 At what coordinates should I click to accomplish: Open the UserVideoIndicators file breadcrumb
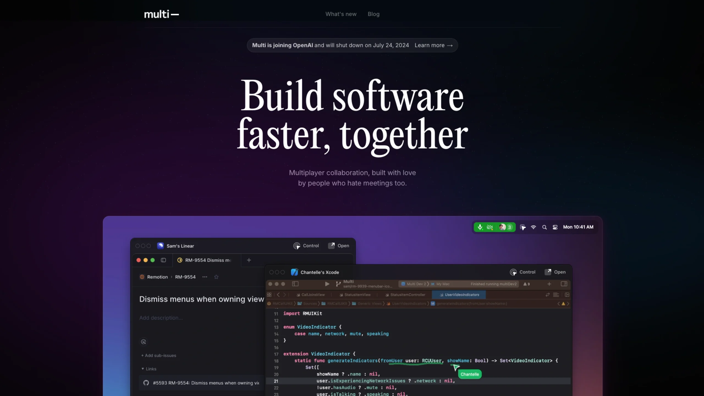pyautogui.click(x=406, y=304)
